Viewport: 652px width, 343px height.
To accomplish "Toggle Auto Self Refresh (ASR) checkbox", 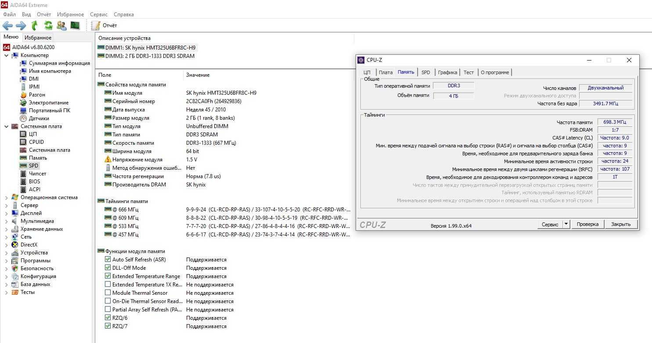I will click(x=108, y=260).
